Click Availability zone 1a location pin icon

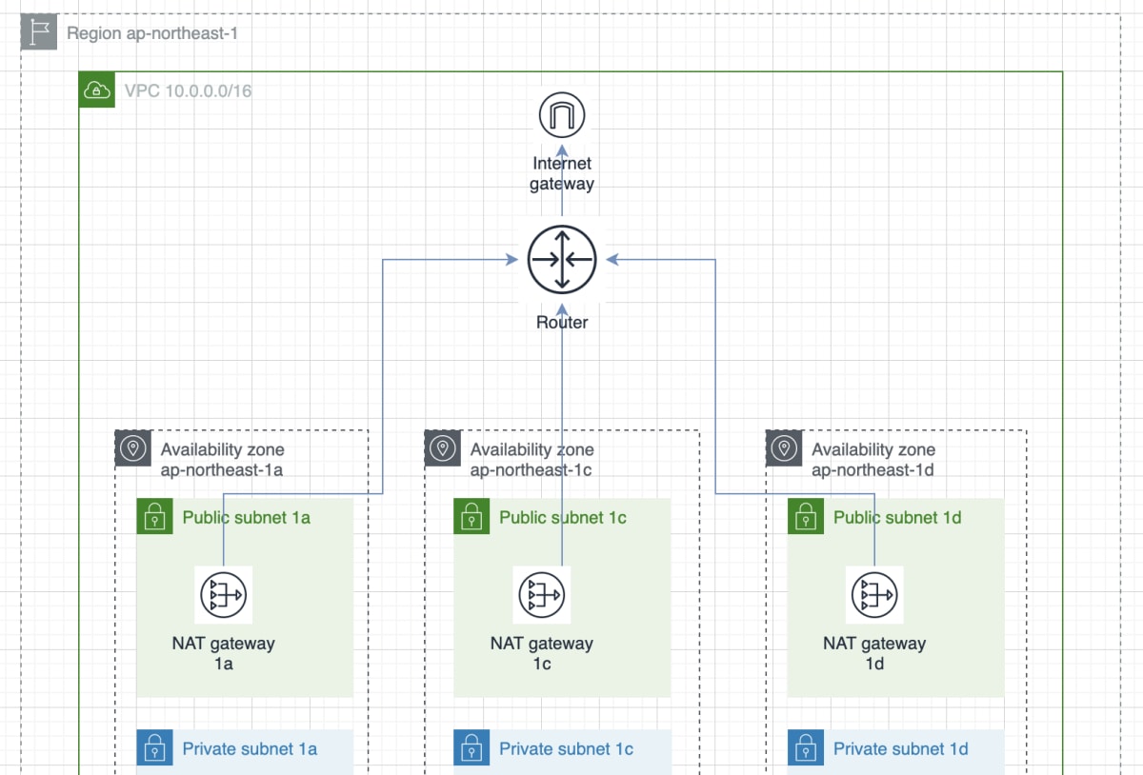point(132,447)
